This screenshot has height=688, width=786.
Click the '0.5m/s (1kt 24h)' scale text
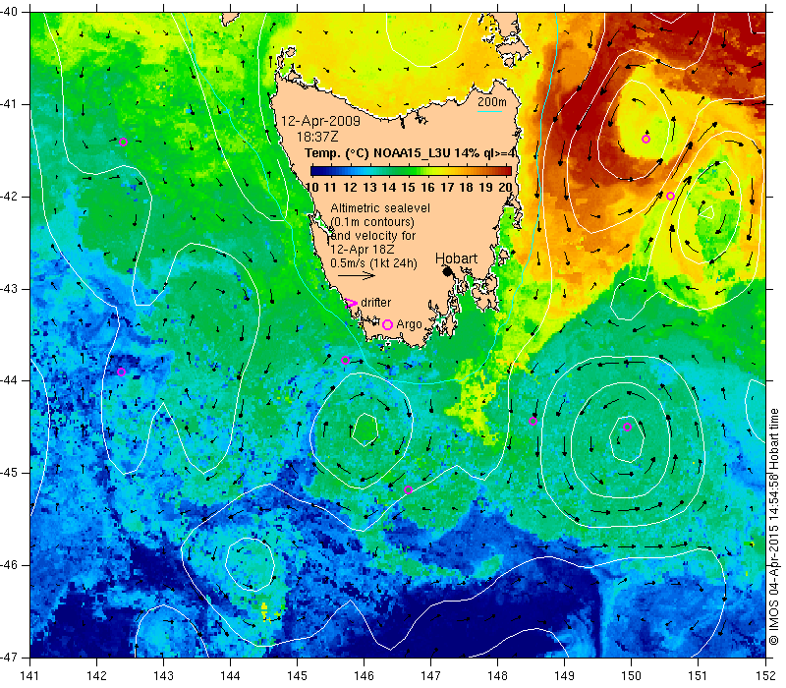pos(373,262)
